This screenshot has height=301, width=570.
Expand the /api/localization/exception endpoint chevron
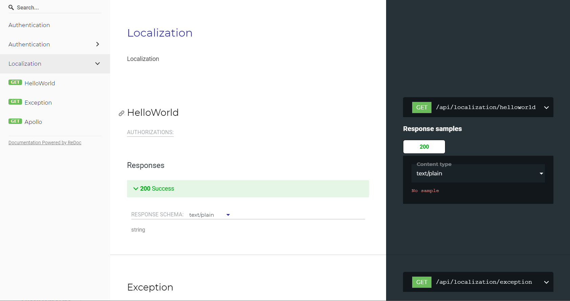click(x=546, y=282)
